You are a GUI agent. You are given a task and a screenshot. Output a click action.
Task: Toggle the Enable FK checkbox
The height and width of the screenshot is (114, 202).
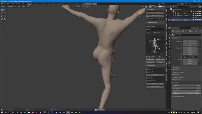(x=147, y=72)
